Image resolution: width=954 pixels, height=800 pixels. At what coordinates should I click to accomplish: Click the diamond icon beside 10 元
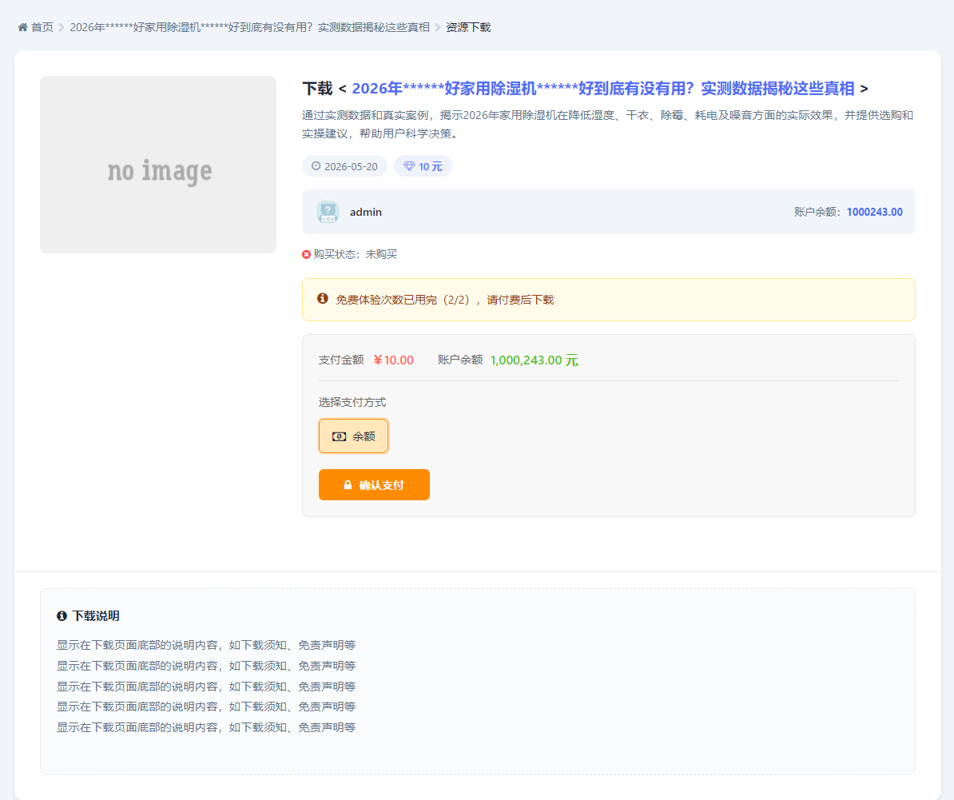pyautogui.click(x=409, y=166)
